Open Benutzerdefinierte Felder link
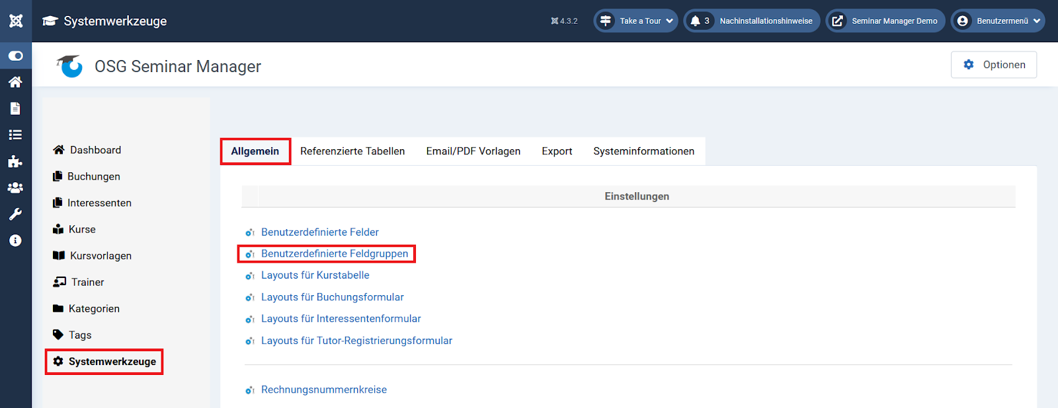The width and height of the screenshot is (1058, 408). point(320,232)
